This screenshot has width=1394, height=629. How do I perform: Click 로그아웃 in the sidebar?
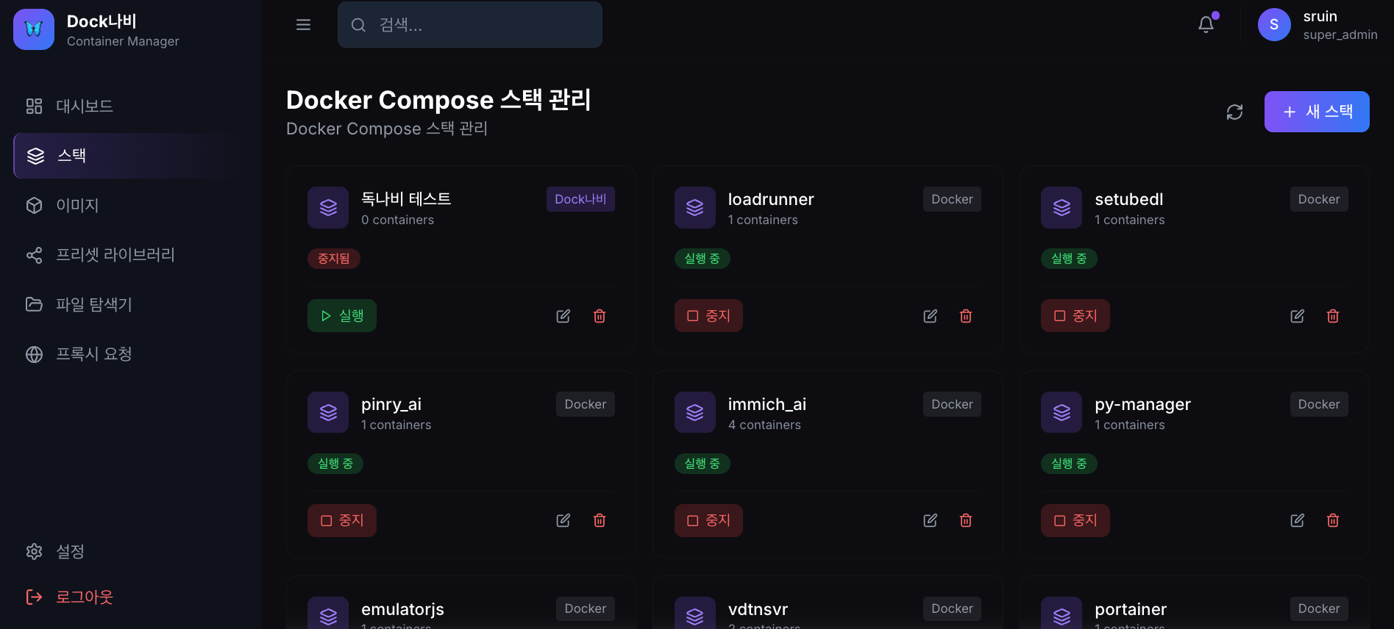pos(85,597)
